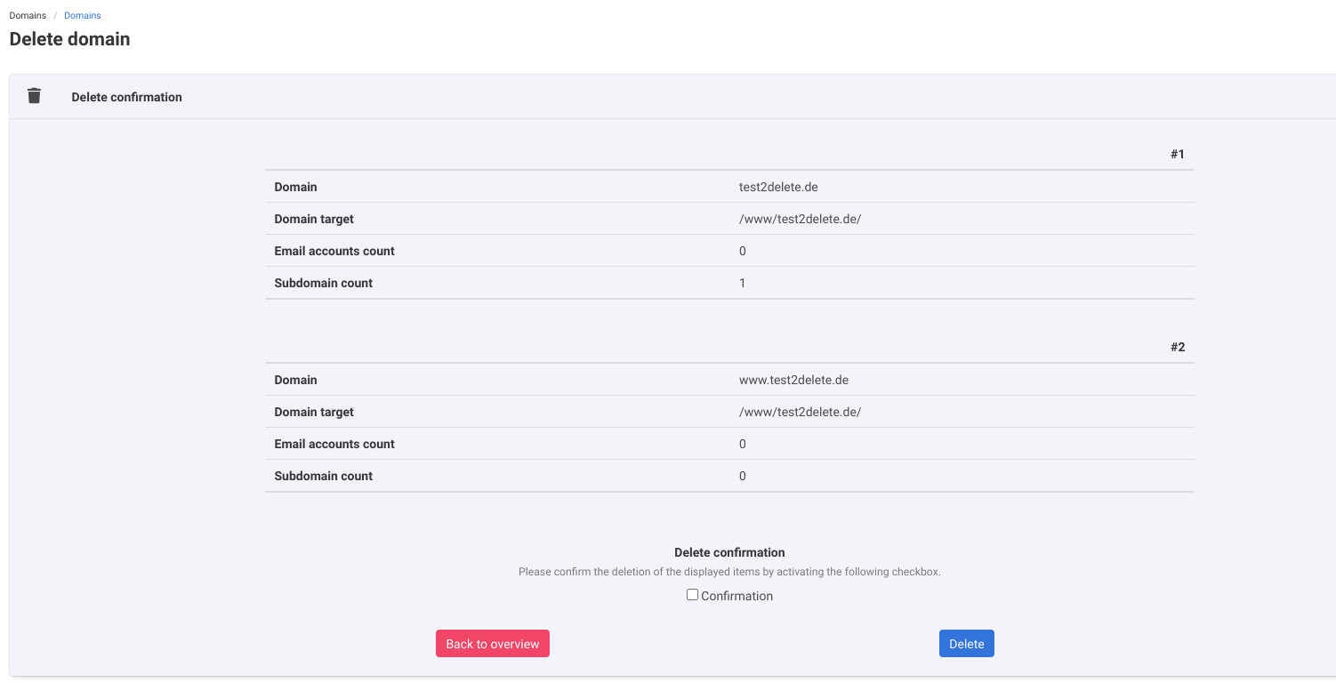The image size is (1336, 699).
Task: Click Domain target path in entry #1
Action: pos(800,219)
